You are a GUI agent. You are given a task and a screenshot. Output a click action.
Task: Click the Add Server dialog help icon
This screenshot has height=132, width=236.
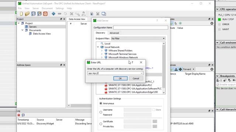pos(157,21)
